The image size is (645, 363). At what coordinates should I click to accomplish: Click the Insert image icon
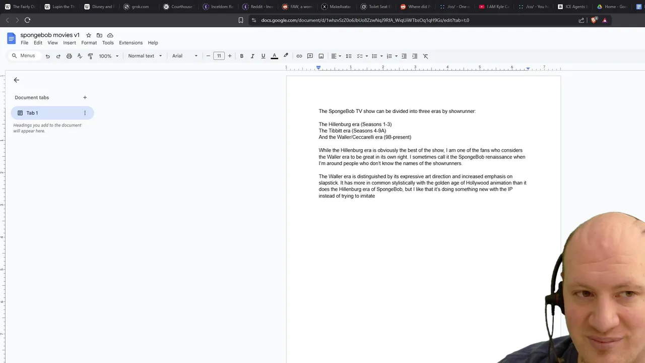pyautogui.click(x=321, y=56)
